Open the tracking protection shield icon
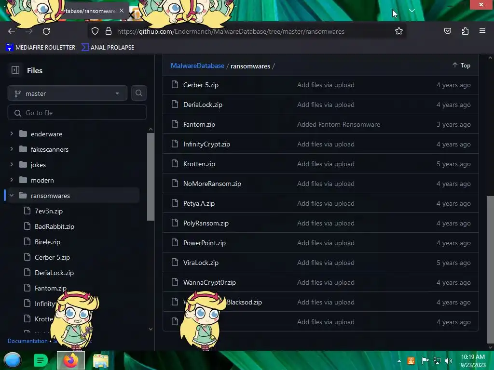Viewport: 494px width, 370px height. [x=95, y=31]
